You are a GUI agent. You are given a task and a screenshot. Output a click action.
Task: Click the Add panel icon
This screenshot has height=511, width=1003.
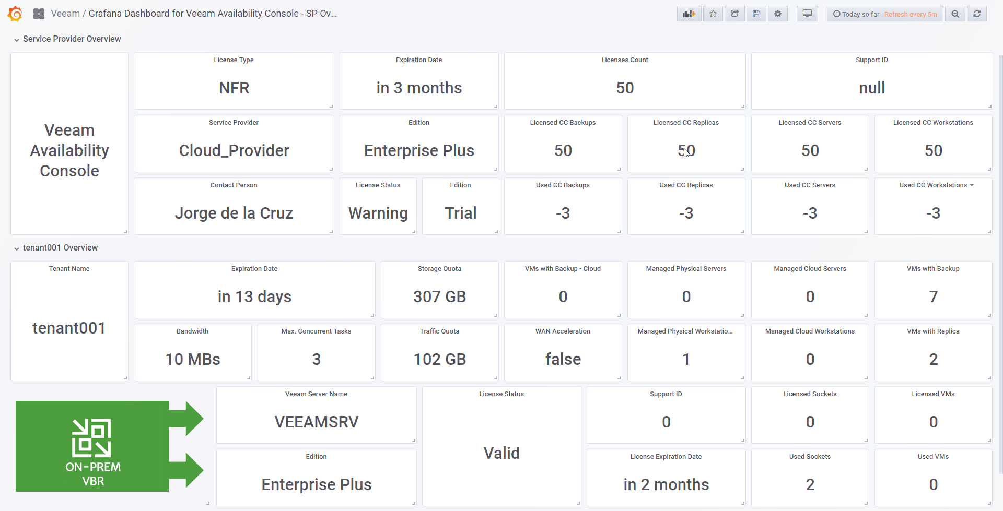point(689,14)
